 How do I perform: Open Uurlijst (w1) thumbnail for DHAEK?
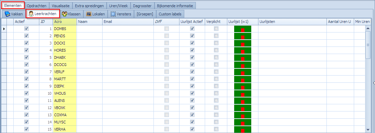pos(242,57)
